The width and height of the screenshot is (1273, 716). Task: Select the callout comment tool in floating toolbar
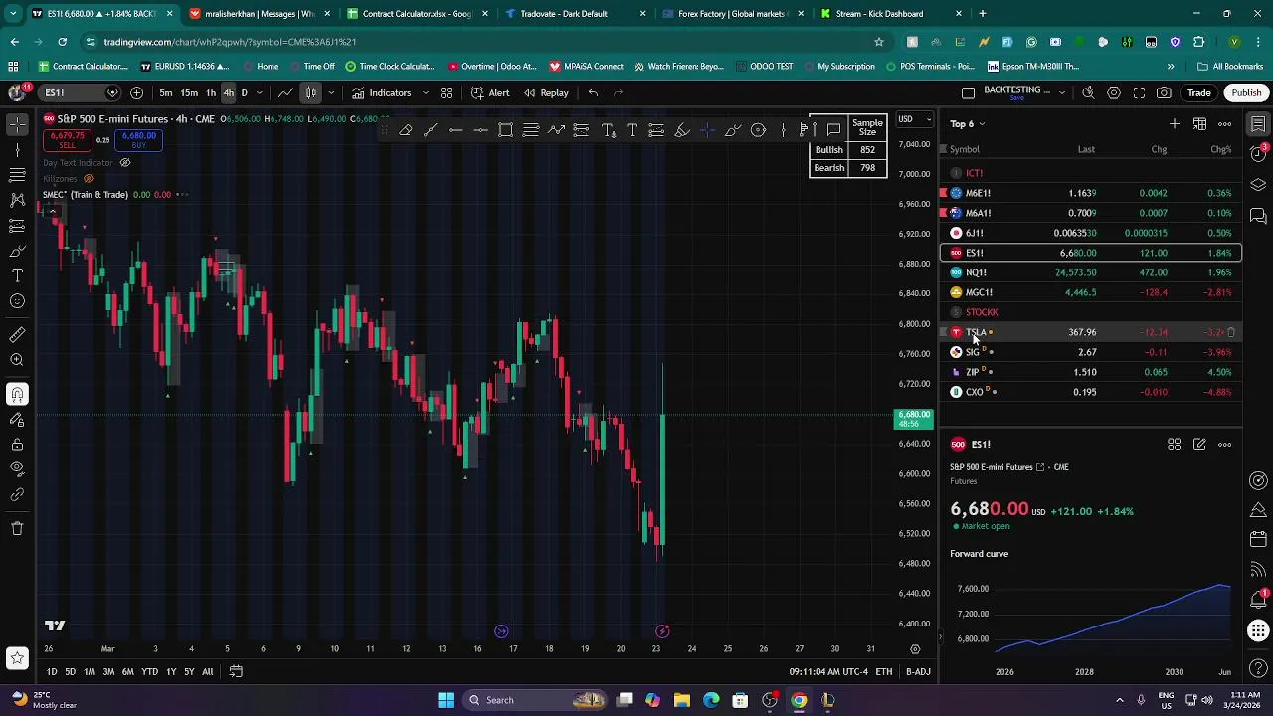pyautogui.click(x=833, y=130)
